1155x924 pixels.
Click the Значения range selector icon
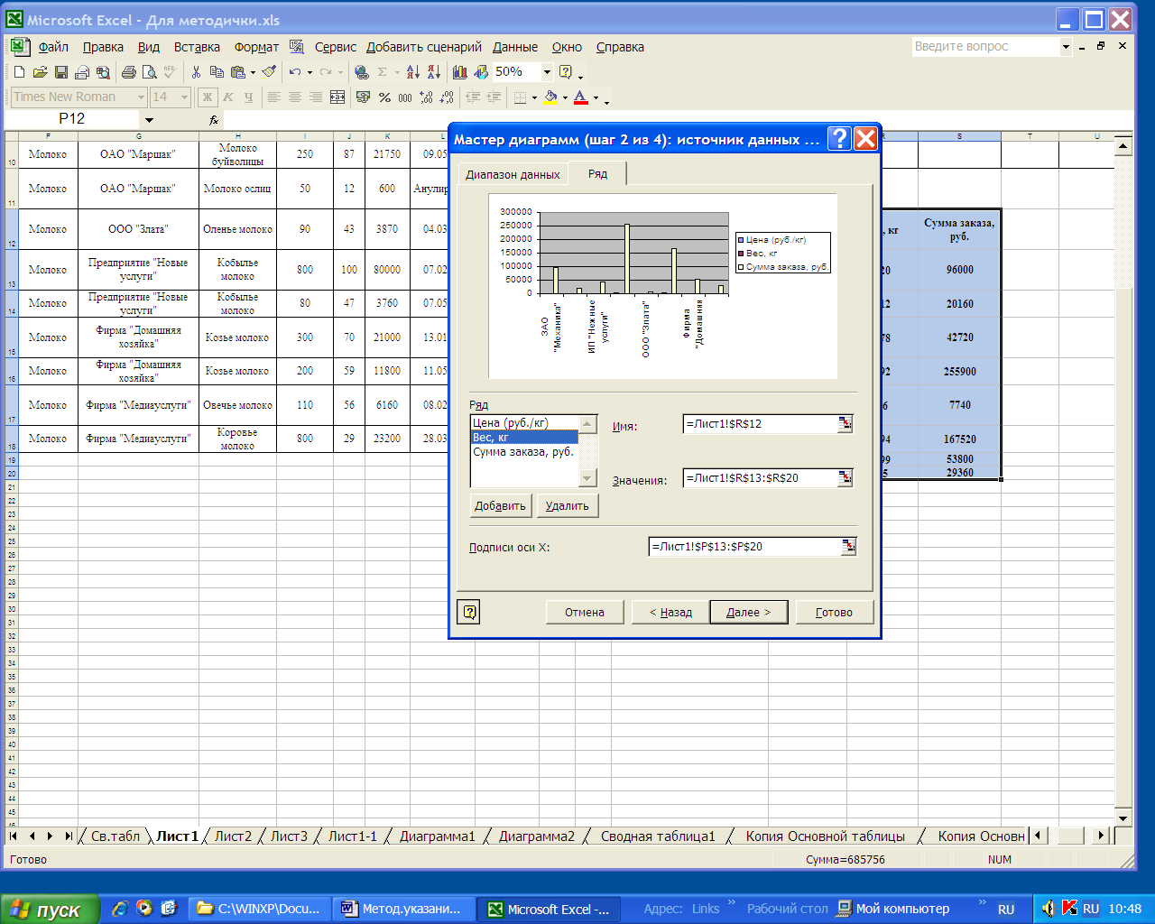845,477
